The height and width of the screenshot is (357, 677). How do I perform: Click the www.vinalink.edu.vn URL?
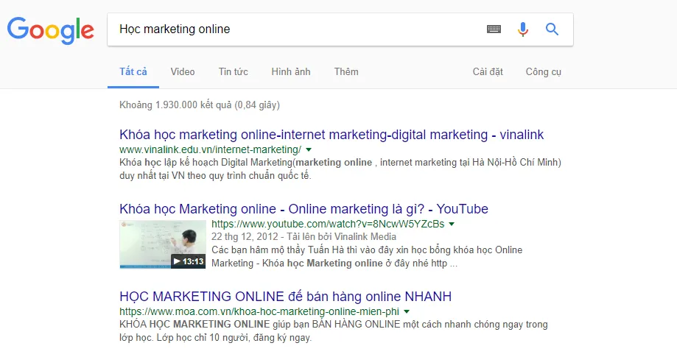point(210,150)
